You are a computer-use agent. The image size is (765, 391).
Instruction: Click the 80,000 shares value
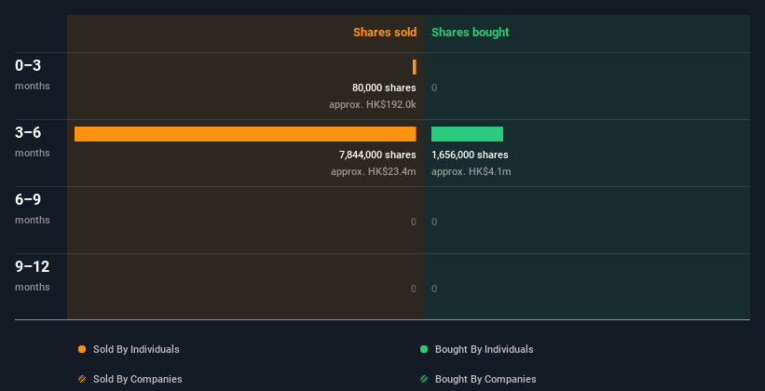(384, 88)
